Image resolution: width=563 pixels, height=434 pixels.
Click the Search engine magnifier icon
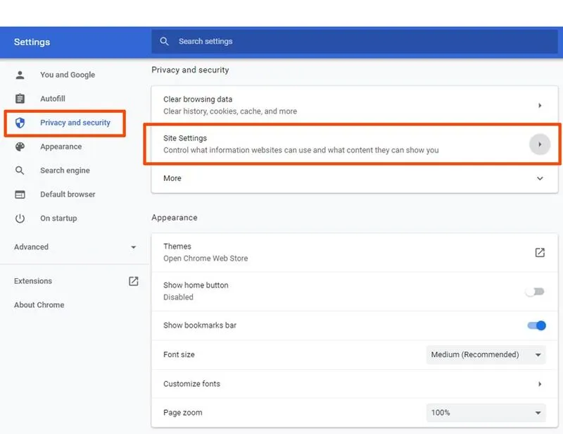tap(20, 170)
